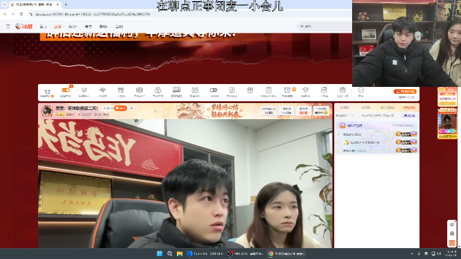Viewport: 461px width, 259px height.
Task: Click the progress box with blue bar
Action: pos(286,111)
